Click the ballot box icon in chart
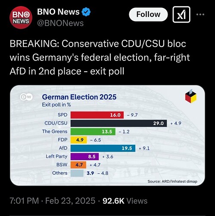 point(191,96)
